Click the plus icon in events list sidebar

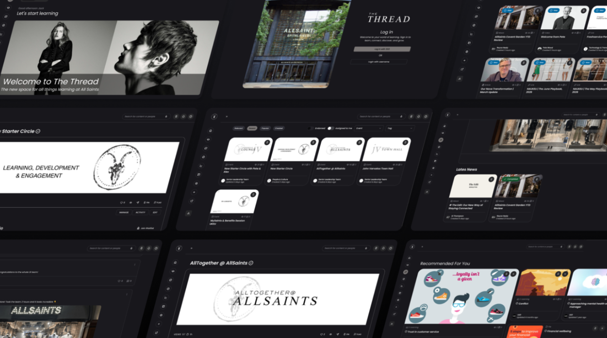194,192
